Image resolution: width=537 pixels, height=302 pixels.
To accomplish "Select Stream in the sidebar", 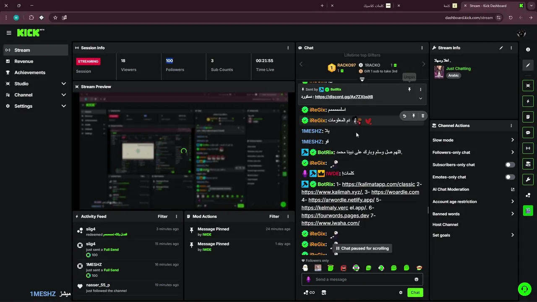I will (36, 50).
